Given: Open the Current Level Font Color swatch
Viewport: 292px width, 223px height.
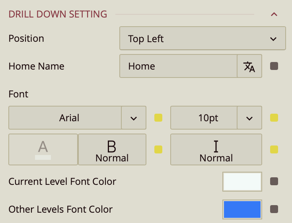Looking at the screenshot, I should (x=242, y=182).
